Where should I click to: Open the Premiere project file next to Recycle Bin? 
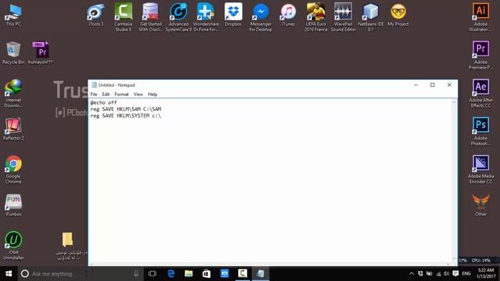[x=41, y=53]
